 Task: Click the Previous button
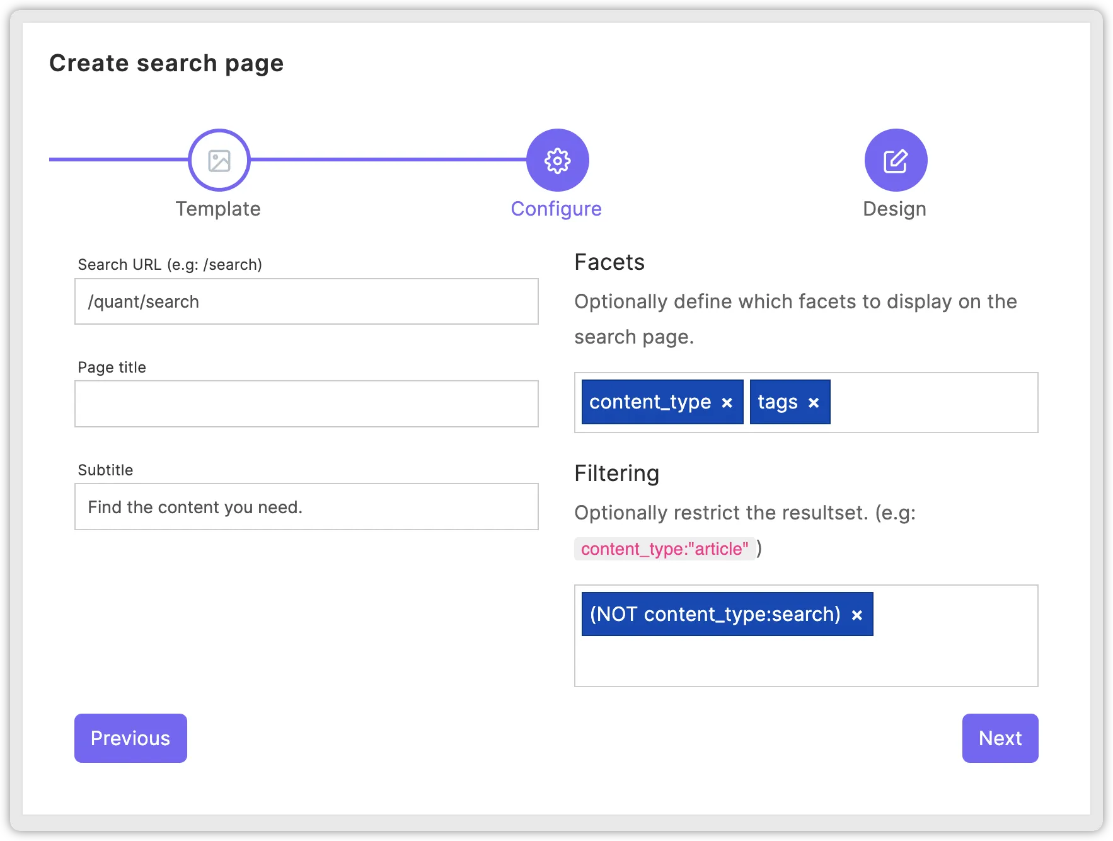(130, 738)
